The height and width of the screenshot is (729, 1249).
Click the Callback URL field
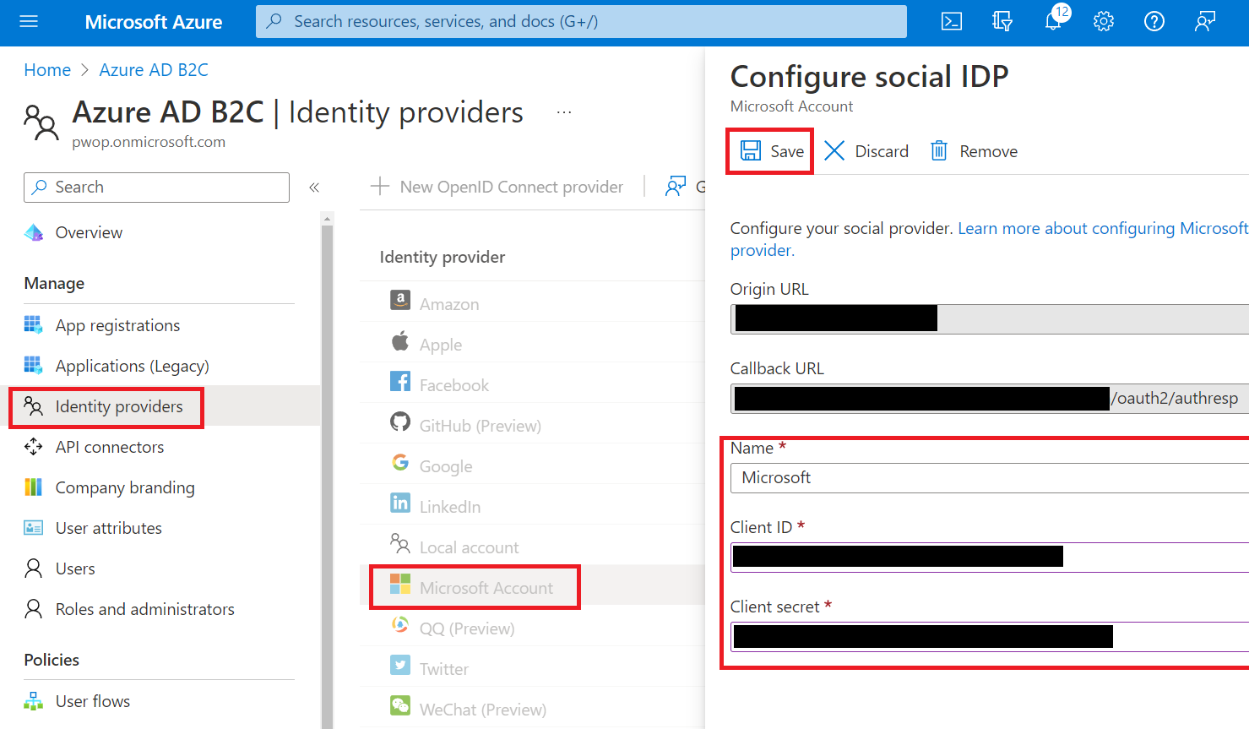pyautogui.click(x=990, y=399)
